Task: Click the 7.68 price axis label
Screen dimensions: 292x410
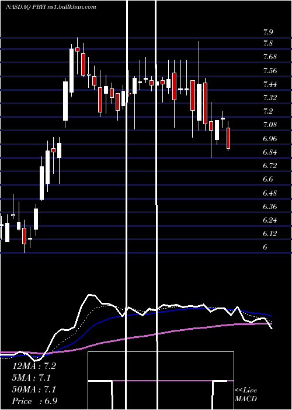Action: [270, 57]
